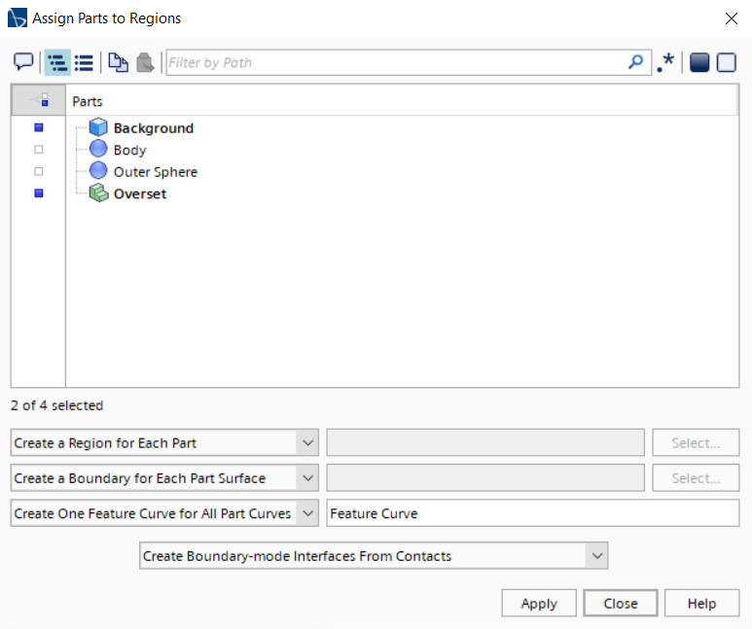
Task: Click the Feature Curve name field
Action: [x=532, y=513]
